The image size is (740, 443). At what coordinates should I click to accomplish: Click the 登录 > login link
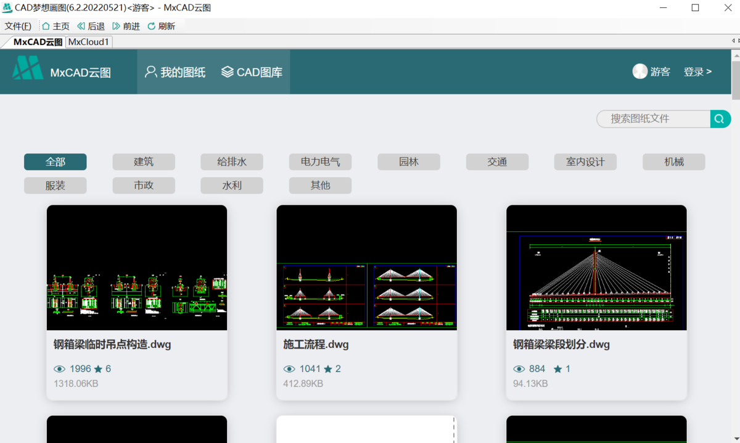697,72
